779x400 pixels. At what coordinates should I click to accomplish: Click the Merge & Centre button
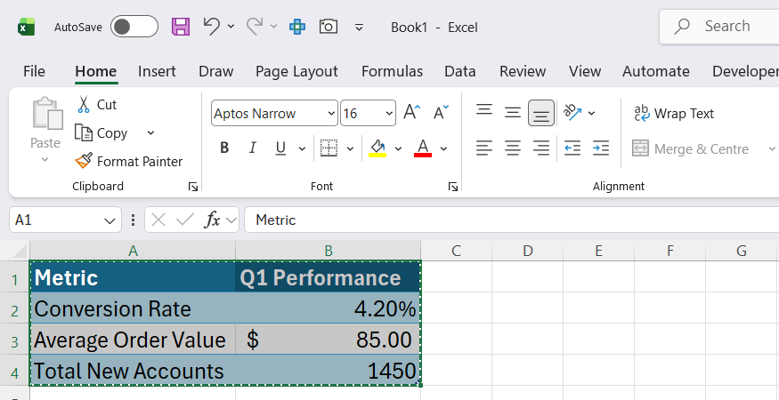(x=691, y=148)
